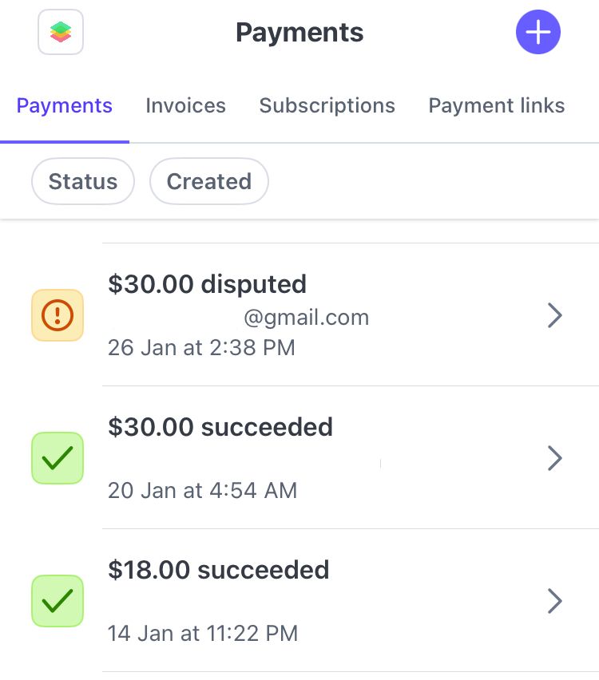The height and width of the screenshot is (680, 599).
Task: Switch to the Invoices tab
Action: [185, 106]
